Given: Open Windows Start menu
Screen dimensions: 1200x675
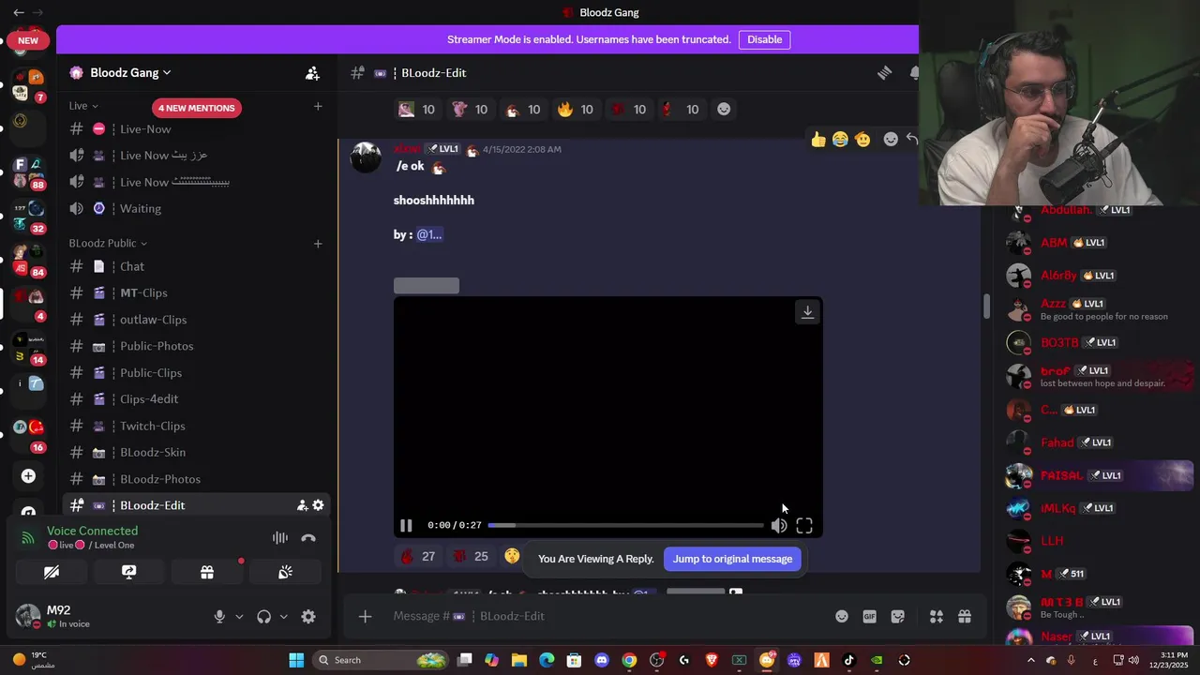Looking at the screenshot, I should [296, 660].
